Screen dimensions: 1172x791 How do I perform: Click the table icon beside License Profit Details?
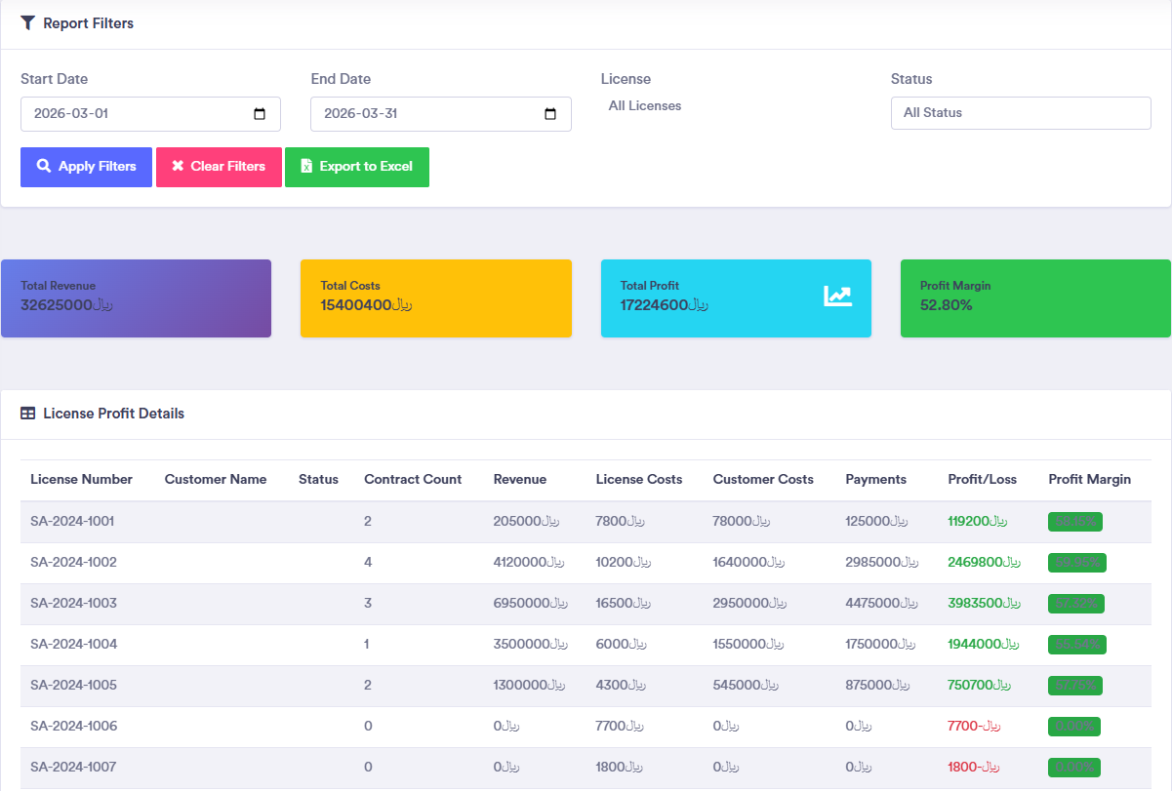(27, 414)
